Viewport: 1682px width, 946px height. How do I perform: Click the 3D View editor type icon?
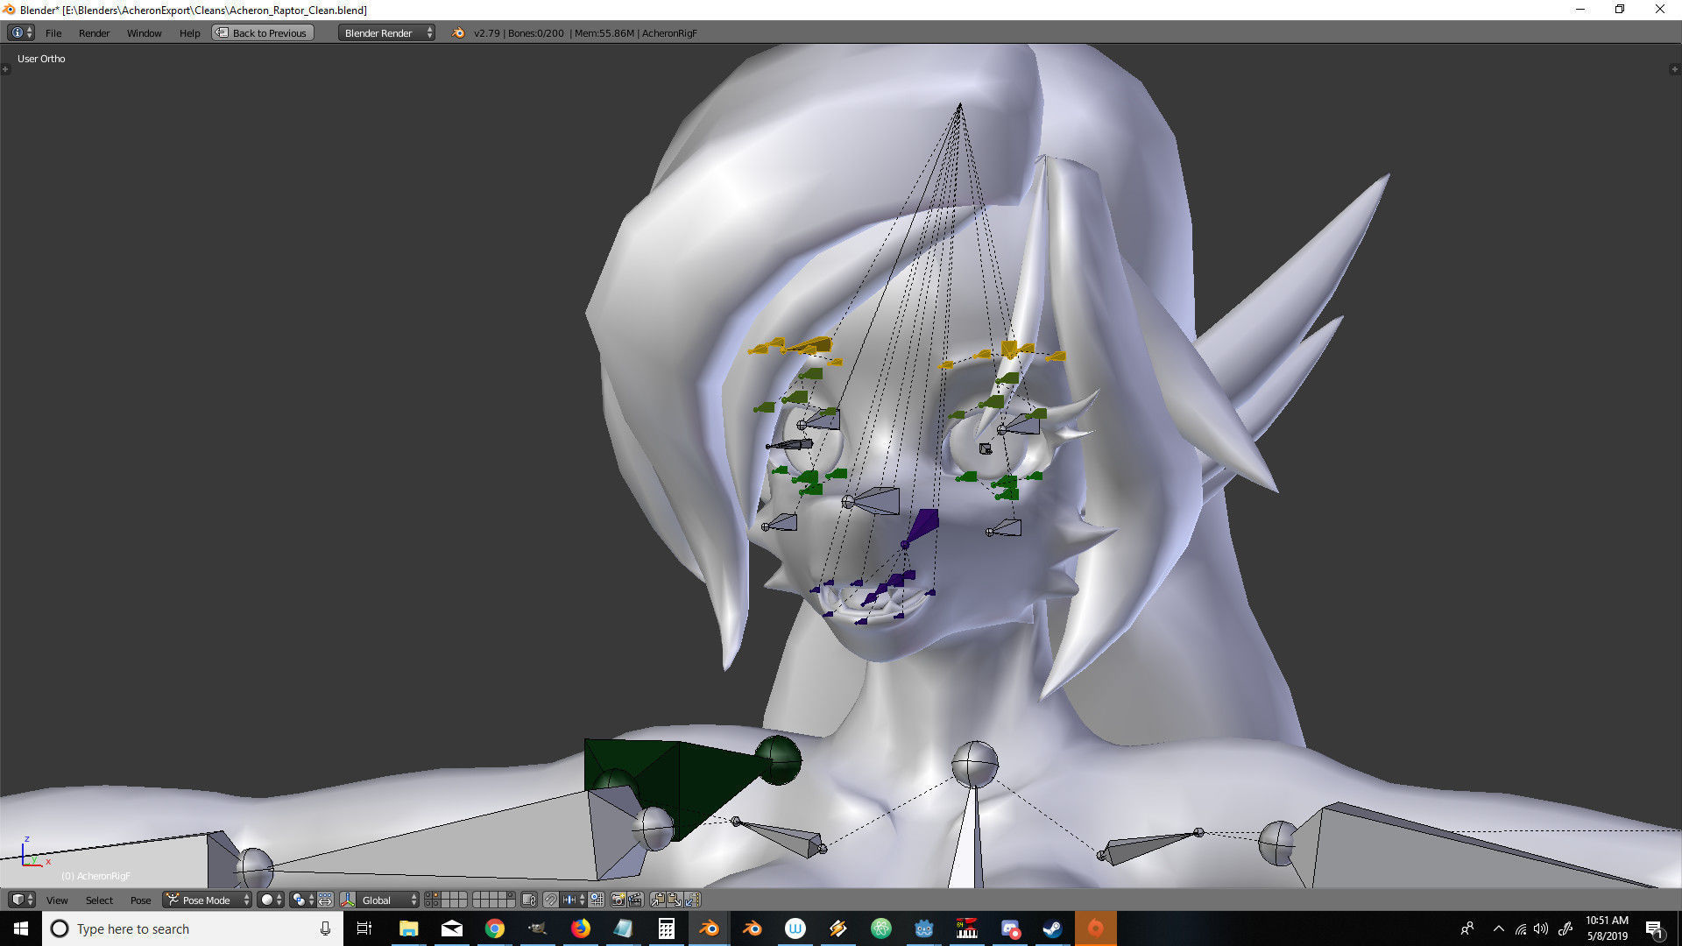18,900
